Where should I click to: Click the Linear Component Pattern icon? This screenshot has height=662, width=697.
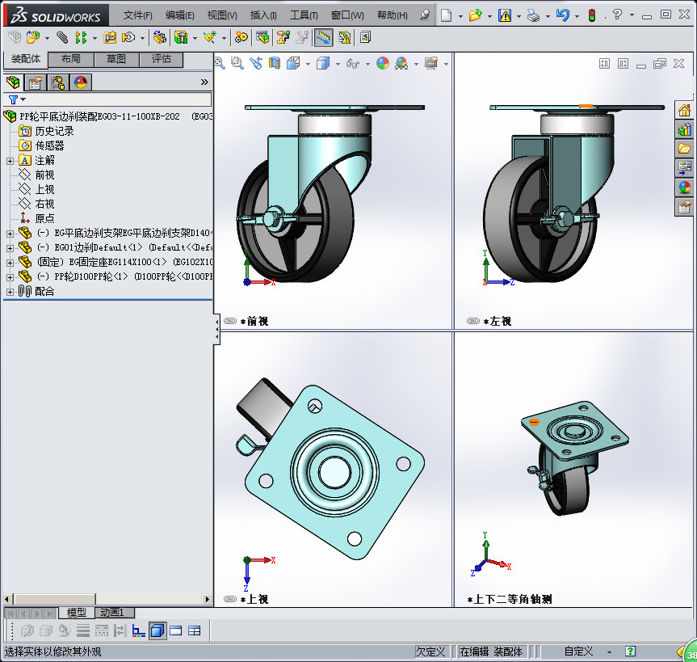81,37
